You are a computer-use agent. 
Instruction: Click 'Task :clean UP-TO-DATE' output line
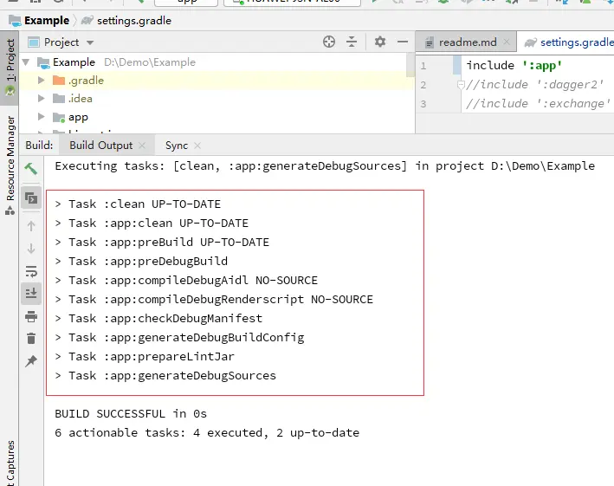pyautogui.click(x=138, y=204)
